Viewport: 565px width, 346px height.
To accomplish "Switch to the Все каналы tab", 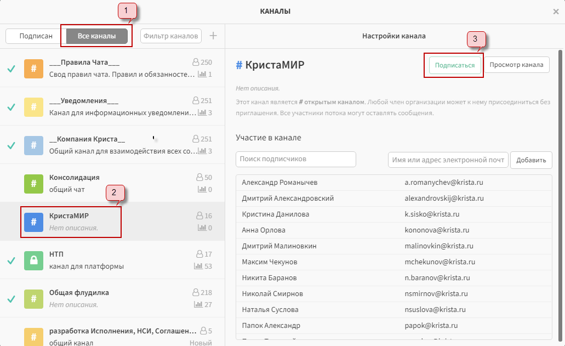I will 97,36.
